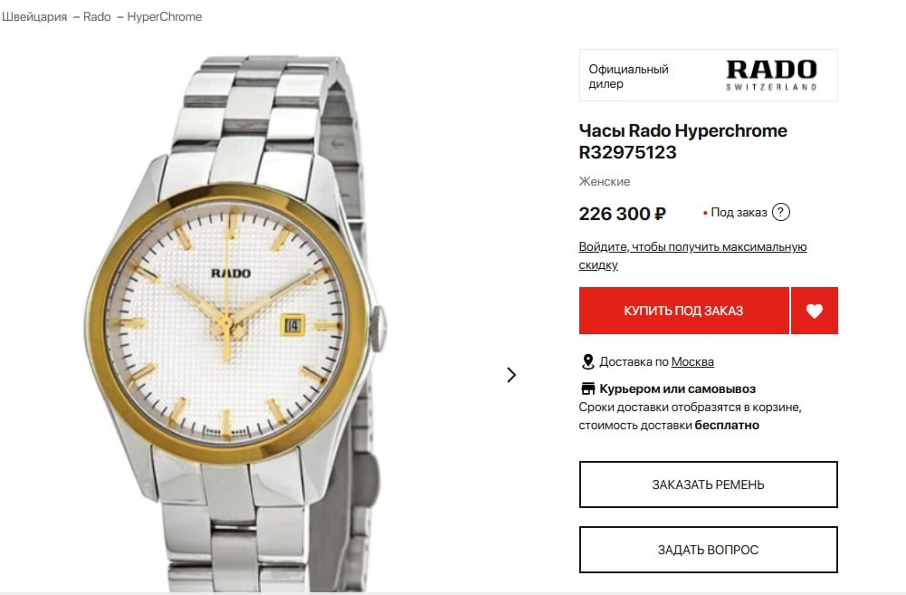Click the courier pickup store icon
This screenshot has height=595, width=906.
click(587, 389)
